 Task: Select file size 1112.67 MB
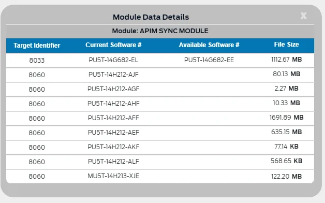click(287, 60)
